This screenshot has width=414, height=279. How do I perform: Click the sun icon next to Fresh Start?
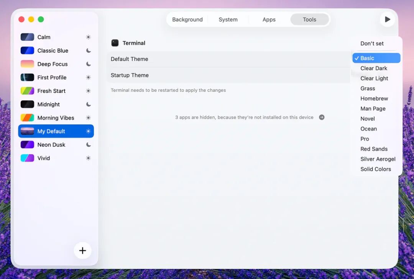[89, 91]
